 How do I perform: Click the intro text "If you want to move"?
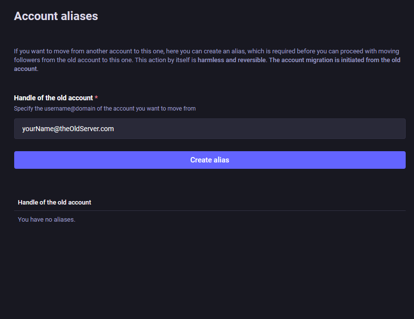click(x=42, y=51)
